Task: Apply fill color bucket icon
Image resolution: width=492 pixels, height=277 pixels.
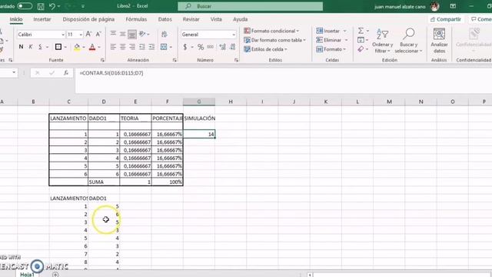Action: 77,47
